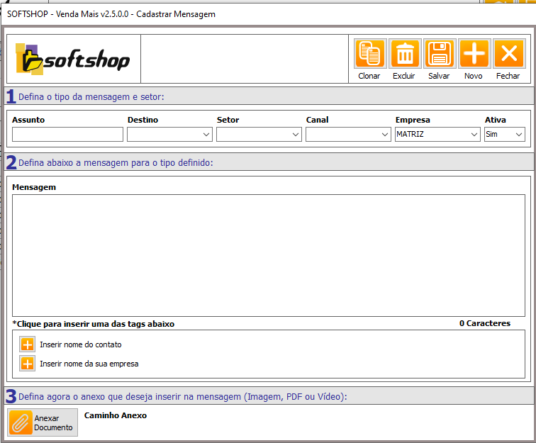Click the Softshop logo
The height and width of the screenshot is (443, 536).
tap(73, 60)
